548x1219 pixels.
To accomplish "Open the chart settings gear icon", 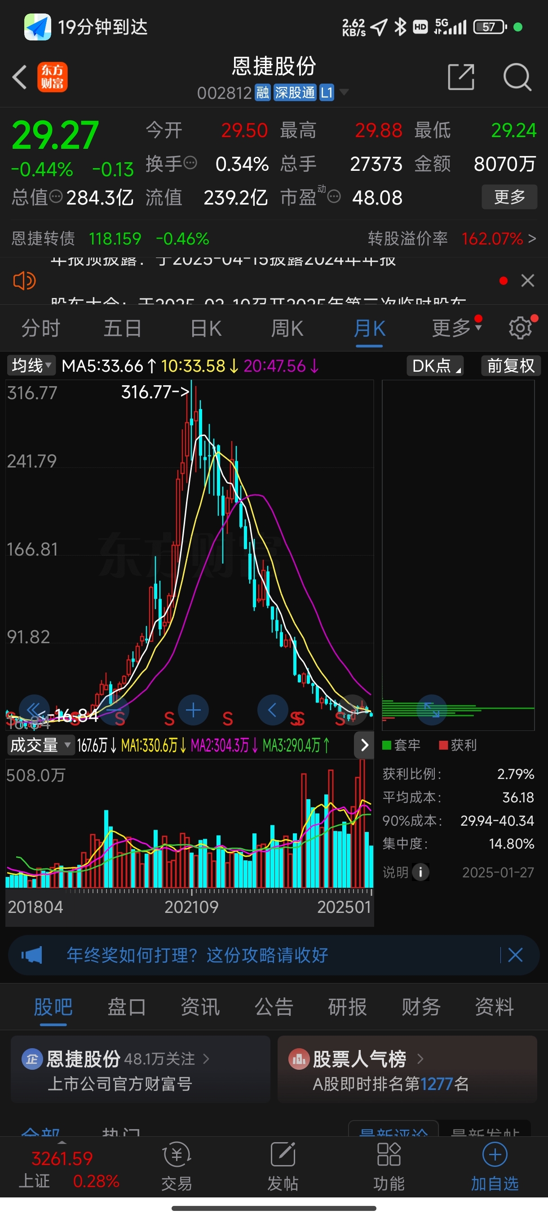I will tap(520, 328).
